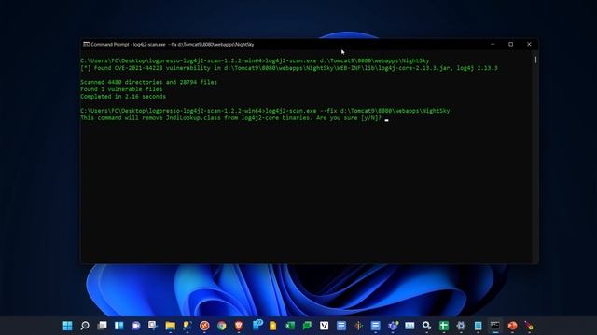This screenshot has height=335, width=597.
Task: Open Microsoft Teams from taskbar
Action: (393, 326)
